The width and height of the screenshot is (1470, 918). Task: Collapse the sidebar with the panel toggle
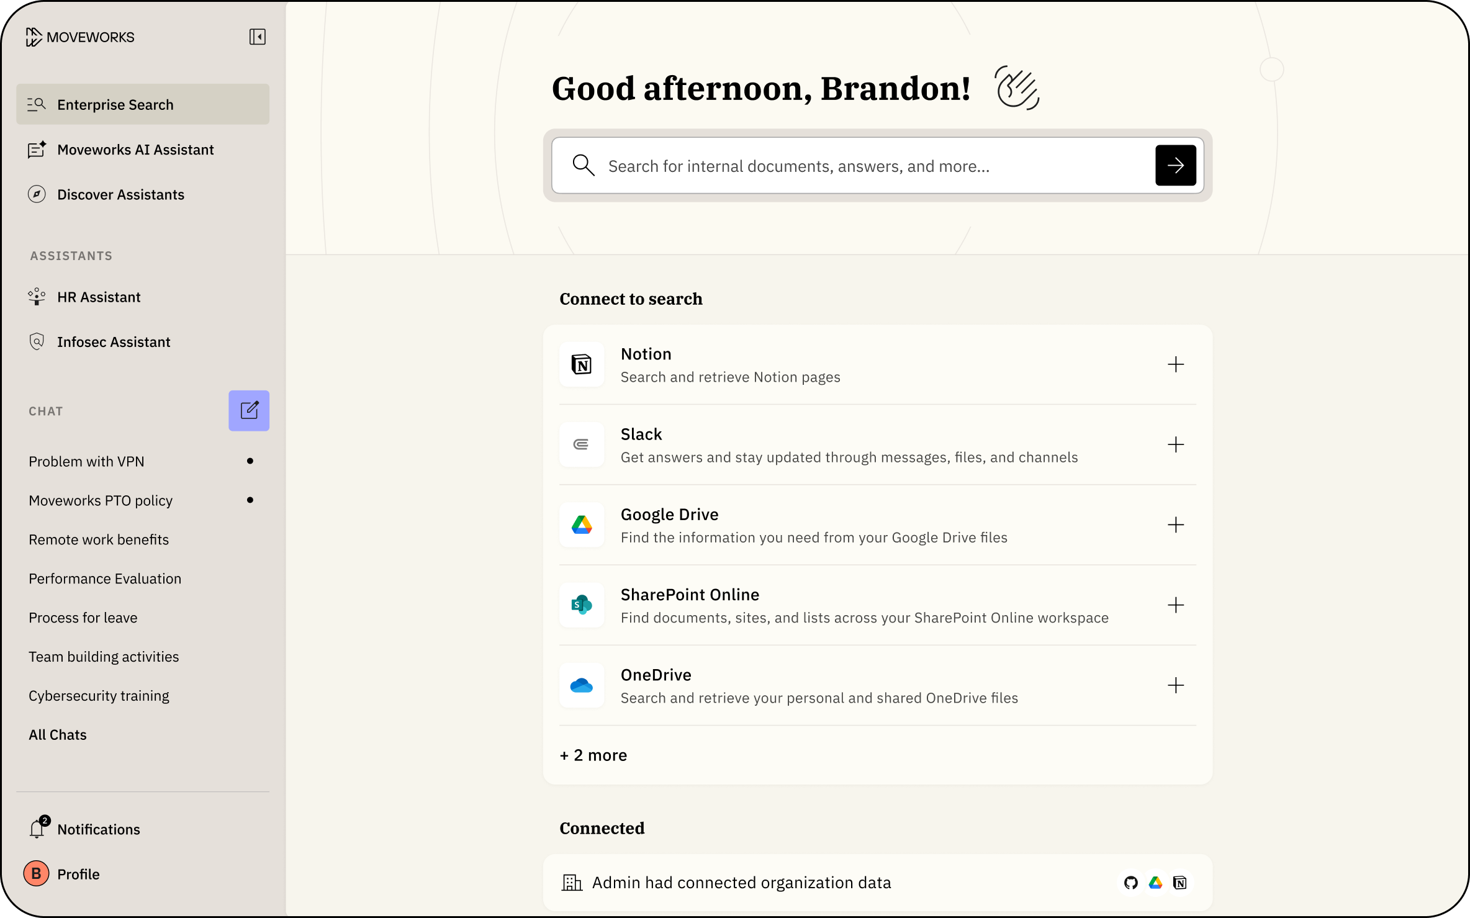click(x=258, y=37)
